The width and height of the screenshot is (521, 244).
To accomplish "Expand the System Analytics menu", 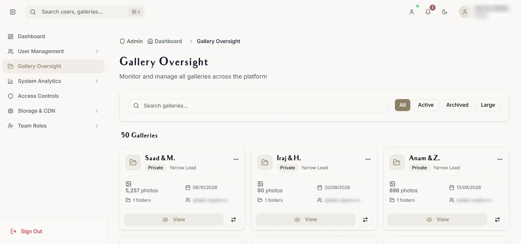I will (x=53, y=81).
